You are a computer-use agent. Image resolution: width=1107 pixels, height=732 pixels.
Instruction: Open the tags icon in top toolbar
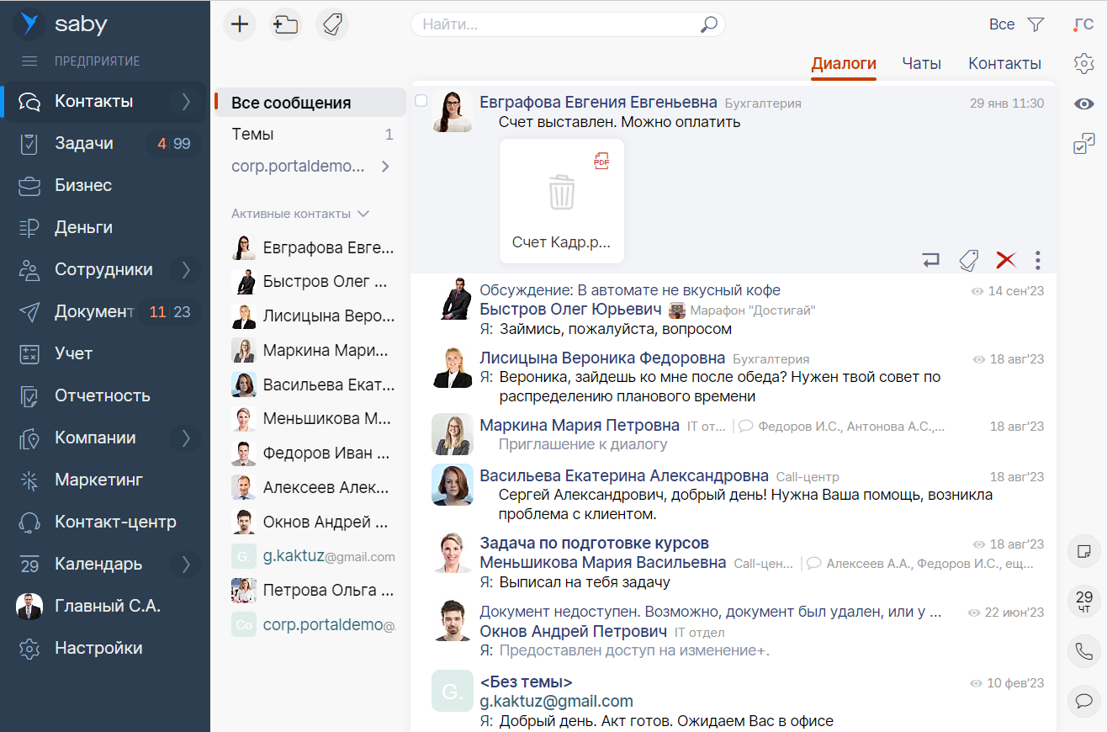[332, 24]
